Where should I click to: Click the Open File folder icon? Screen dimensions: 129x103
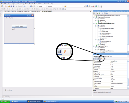[x=9, y=6]
